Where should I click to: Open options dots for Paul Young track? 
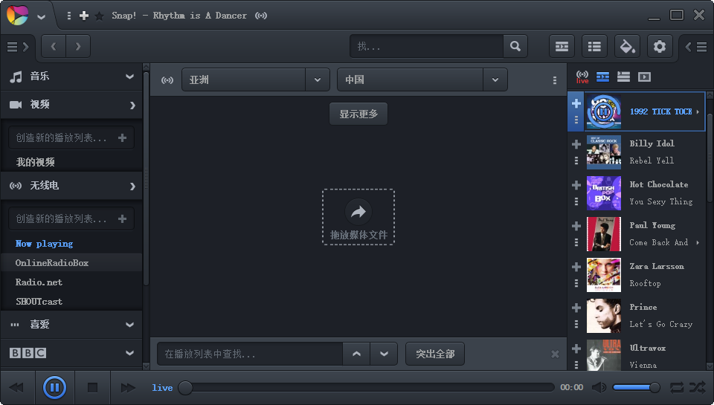(x=576, y=242)
